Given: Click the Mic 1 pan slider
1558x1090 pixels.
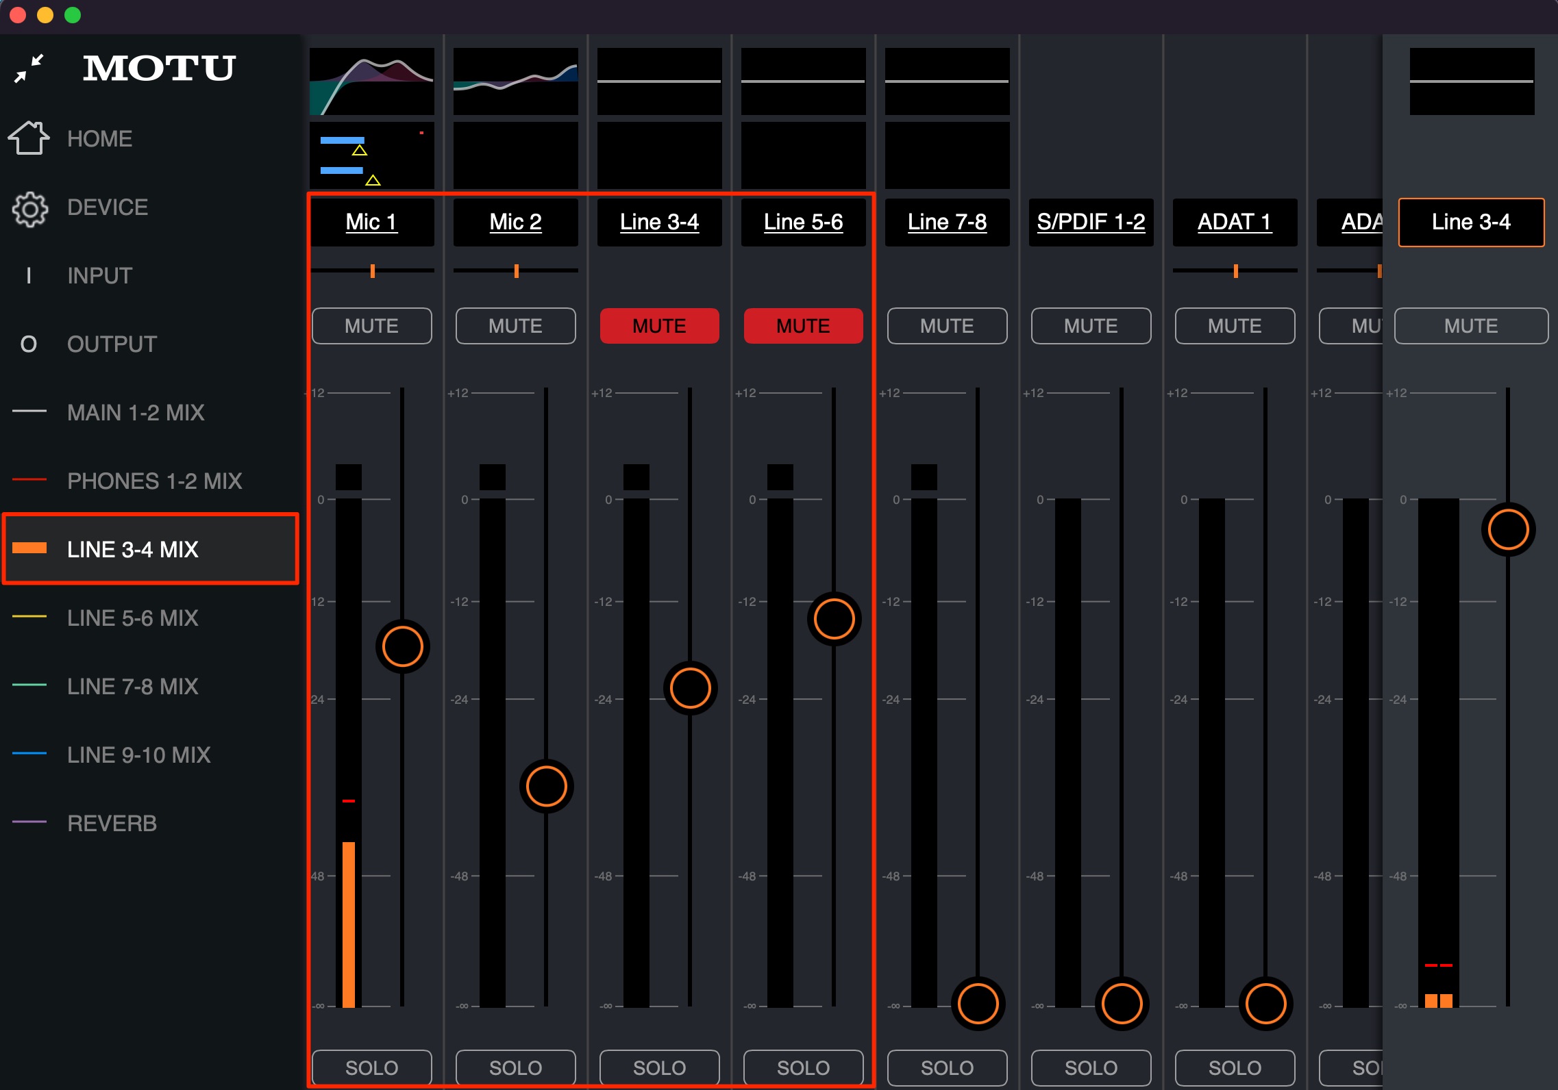Looking at the screenshot, I should [x=372, y=271].
